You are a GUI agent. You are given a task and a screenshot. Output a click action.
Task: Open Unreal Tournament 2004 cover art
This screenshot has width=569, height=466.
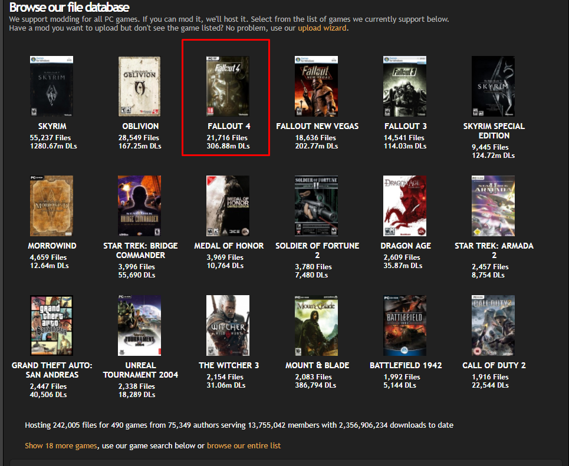point(139,325)
